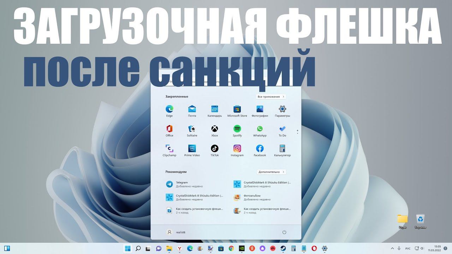
Task: Click the volume speaker icon in tray
Action: 422,248
